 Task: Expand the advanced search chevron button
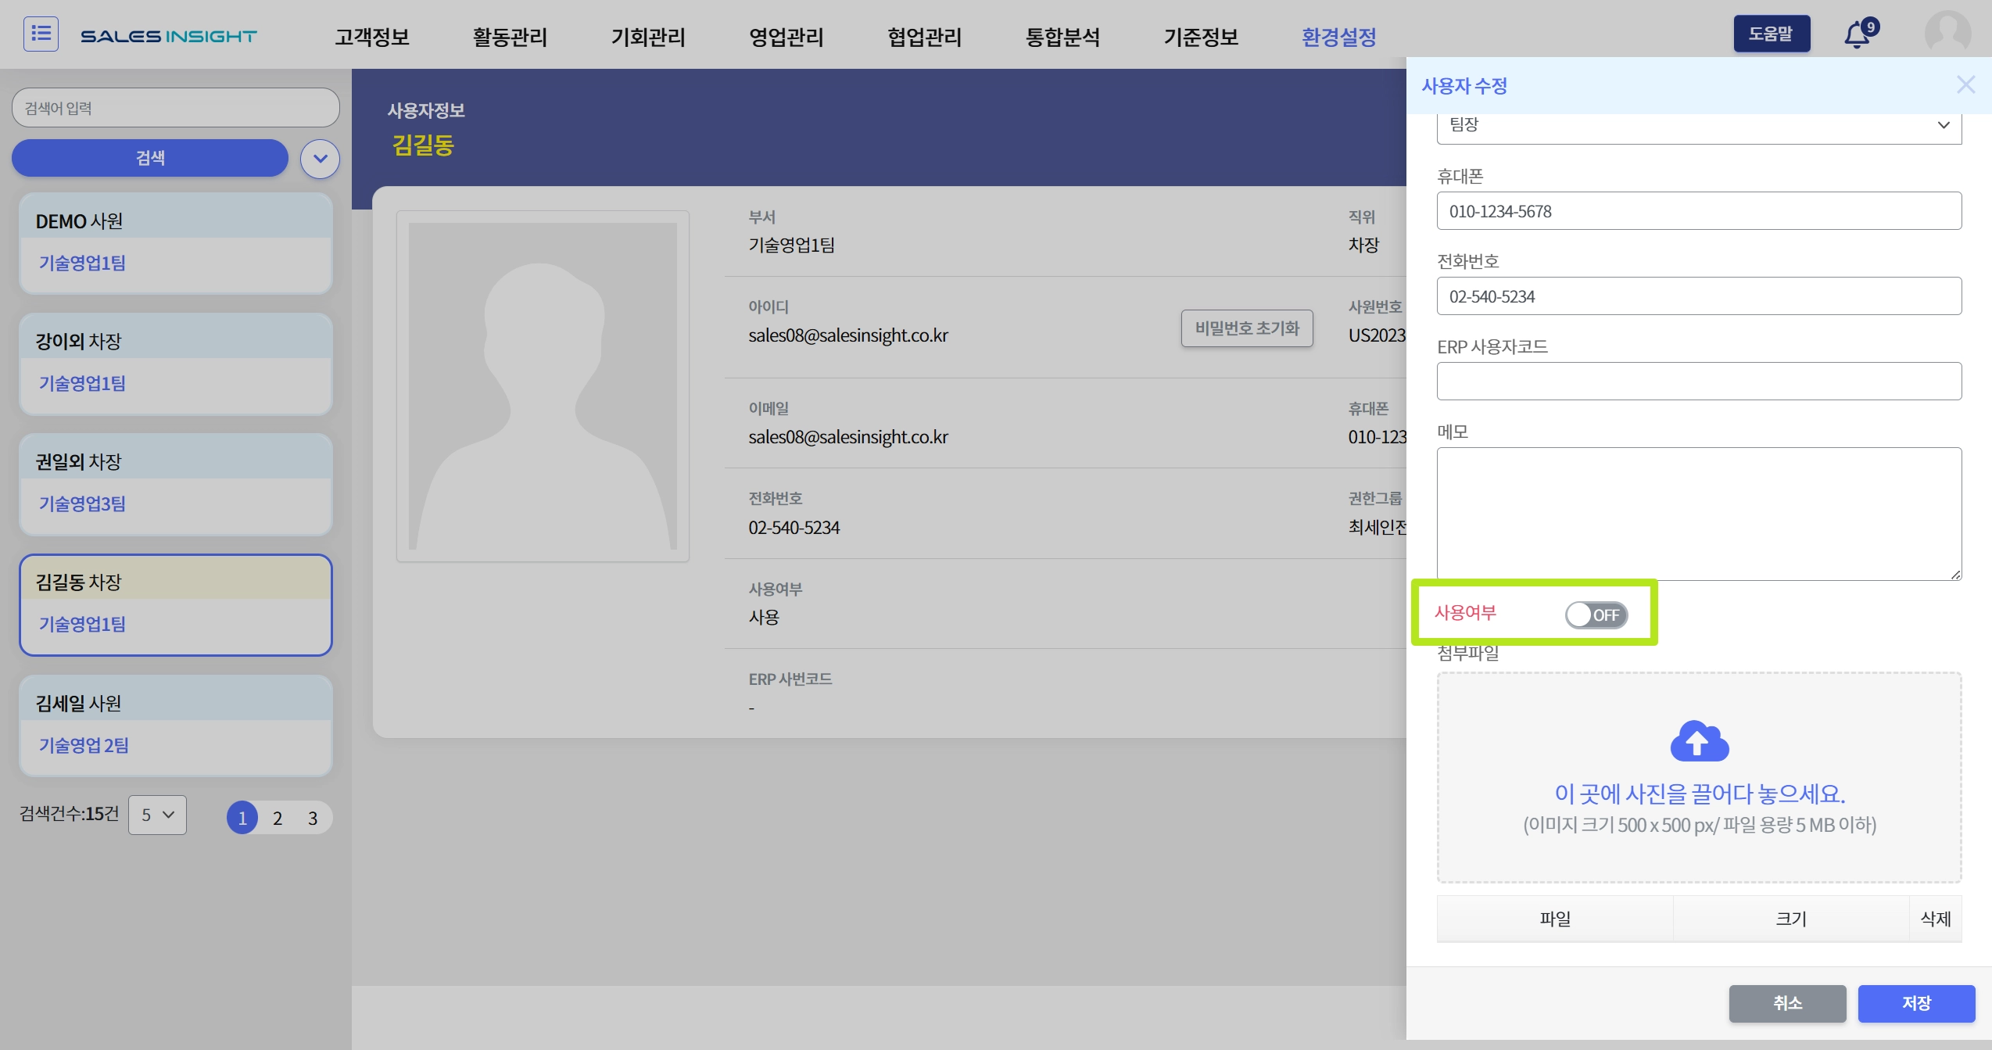pyautogui.click(x=320, y=159)
